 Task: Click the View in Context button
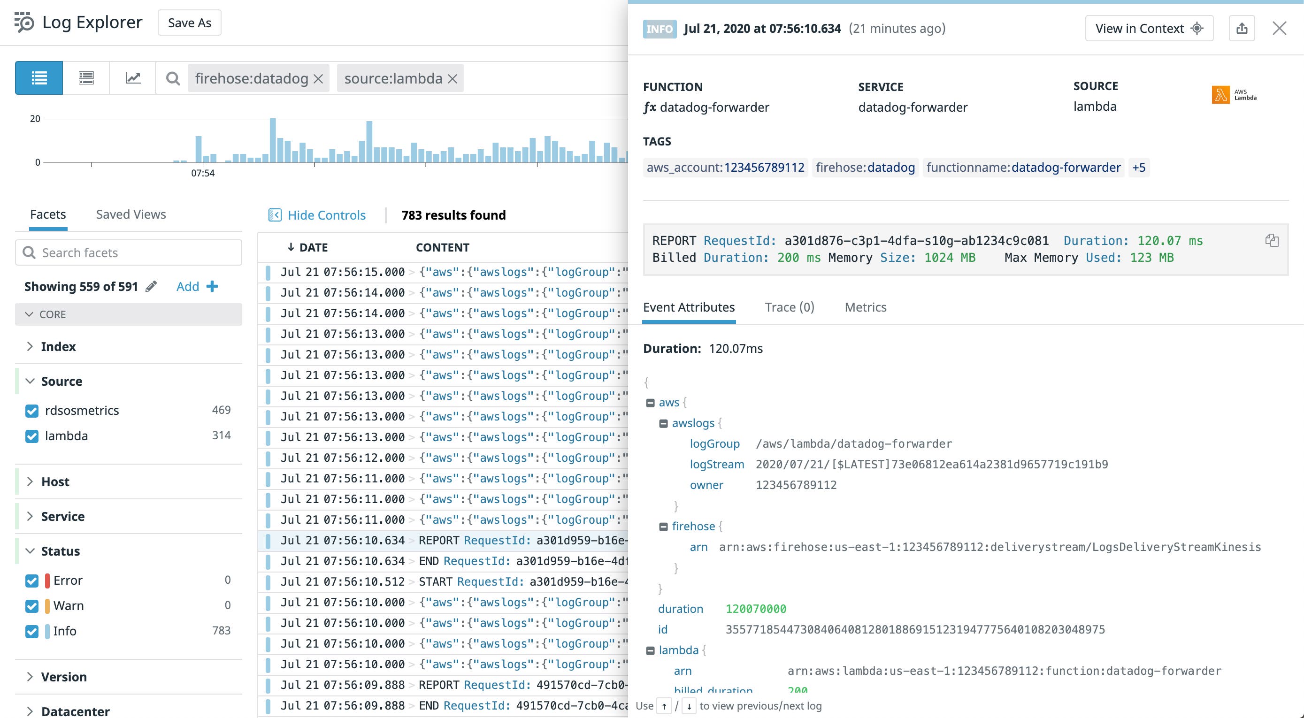pos(1148,28)
